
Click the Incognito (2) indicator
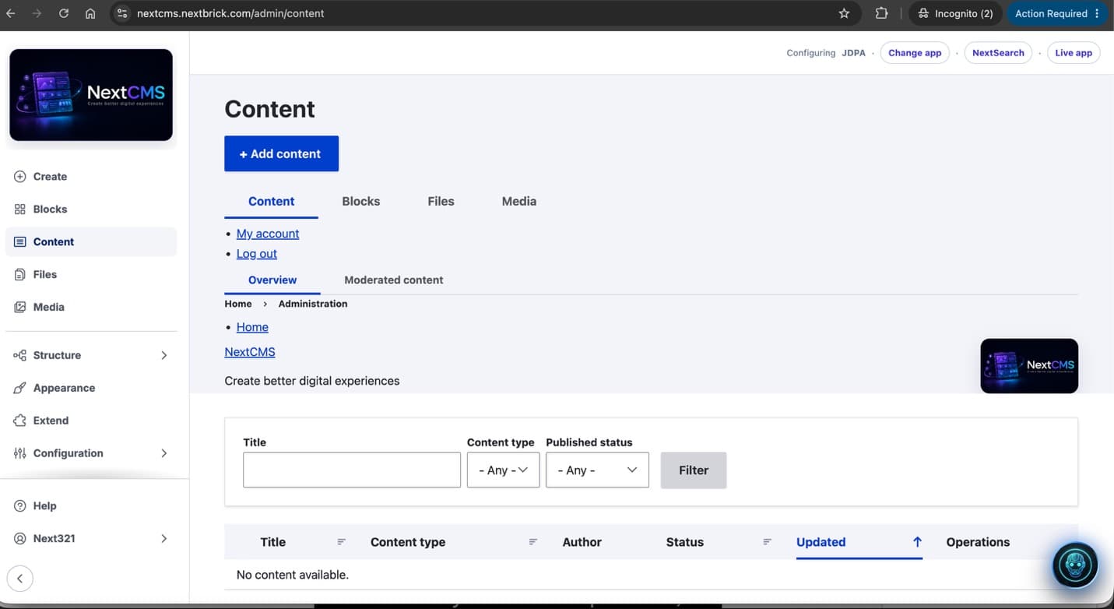[x=955, y=13]
